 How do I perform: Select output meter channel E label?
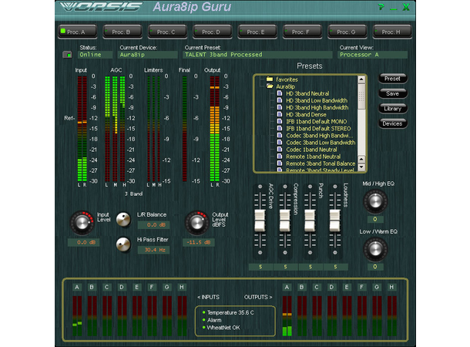(347, 288)
